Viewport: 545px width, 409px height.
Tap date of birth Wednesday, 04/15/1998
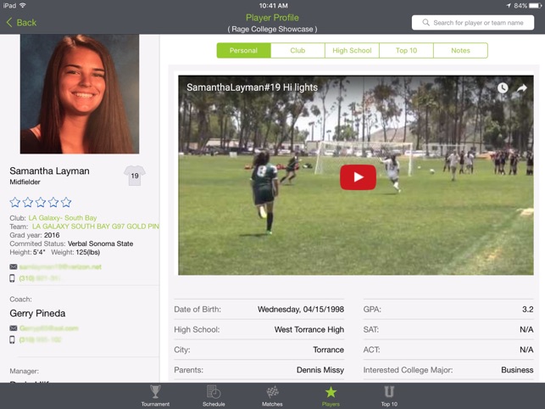[301, 310]
